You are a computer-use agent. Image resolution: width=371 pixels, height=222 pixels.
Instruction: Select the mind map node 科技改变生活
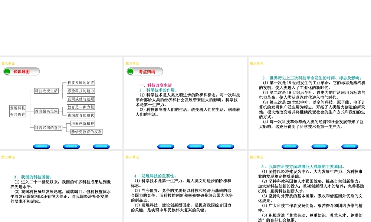(x=46, y=91)
